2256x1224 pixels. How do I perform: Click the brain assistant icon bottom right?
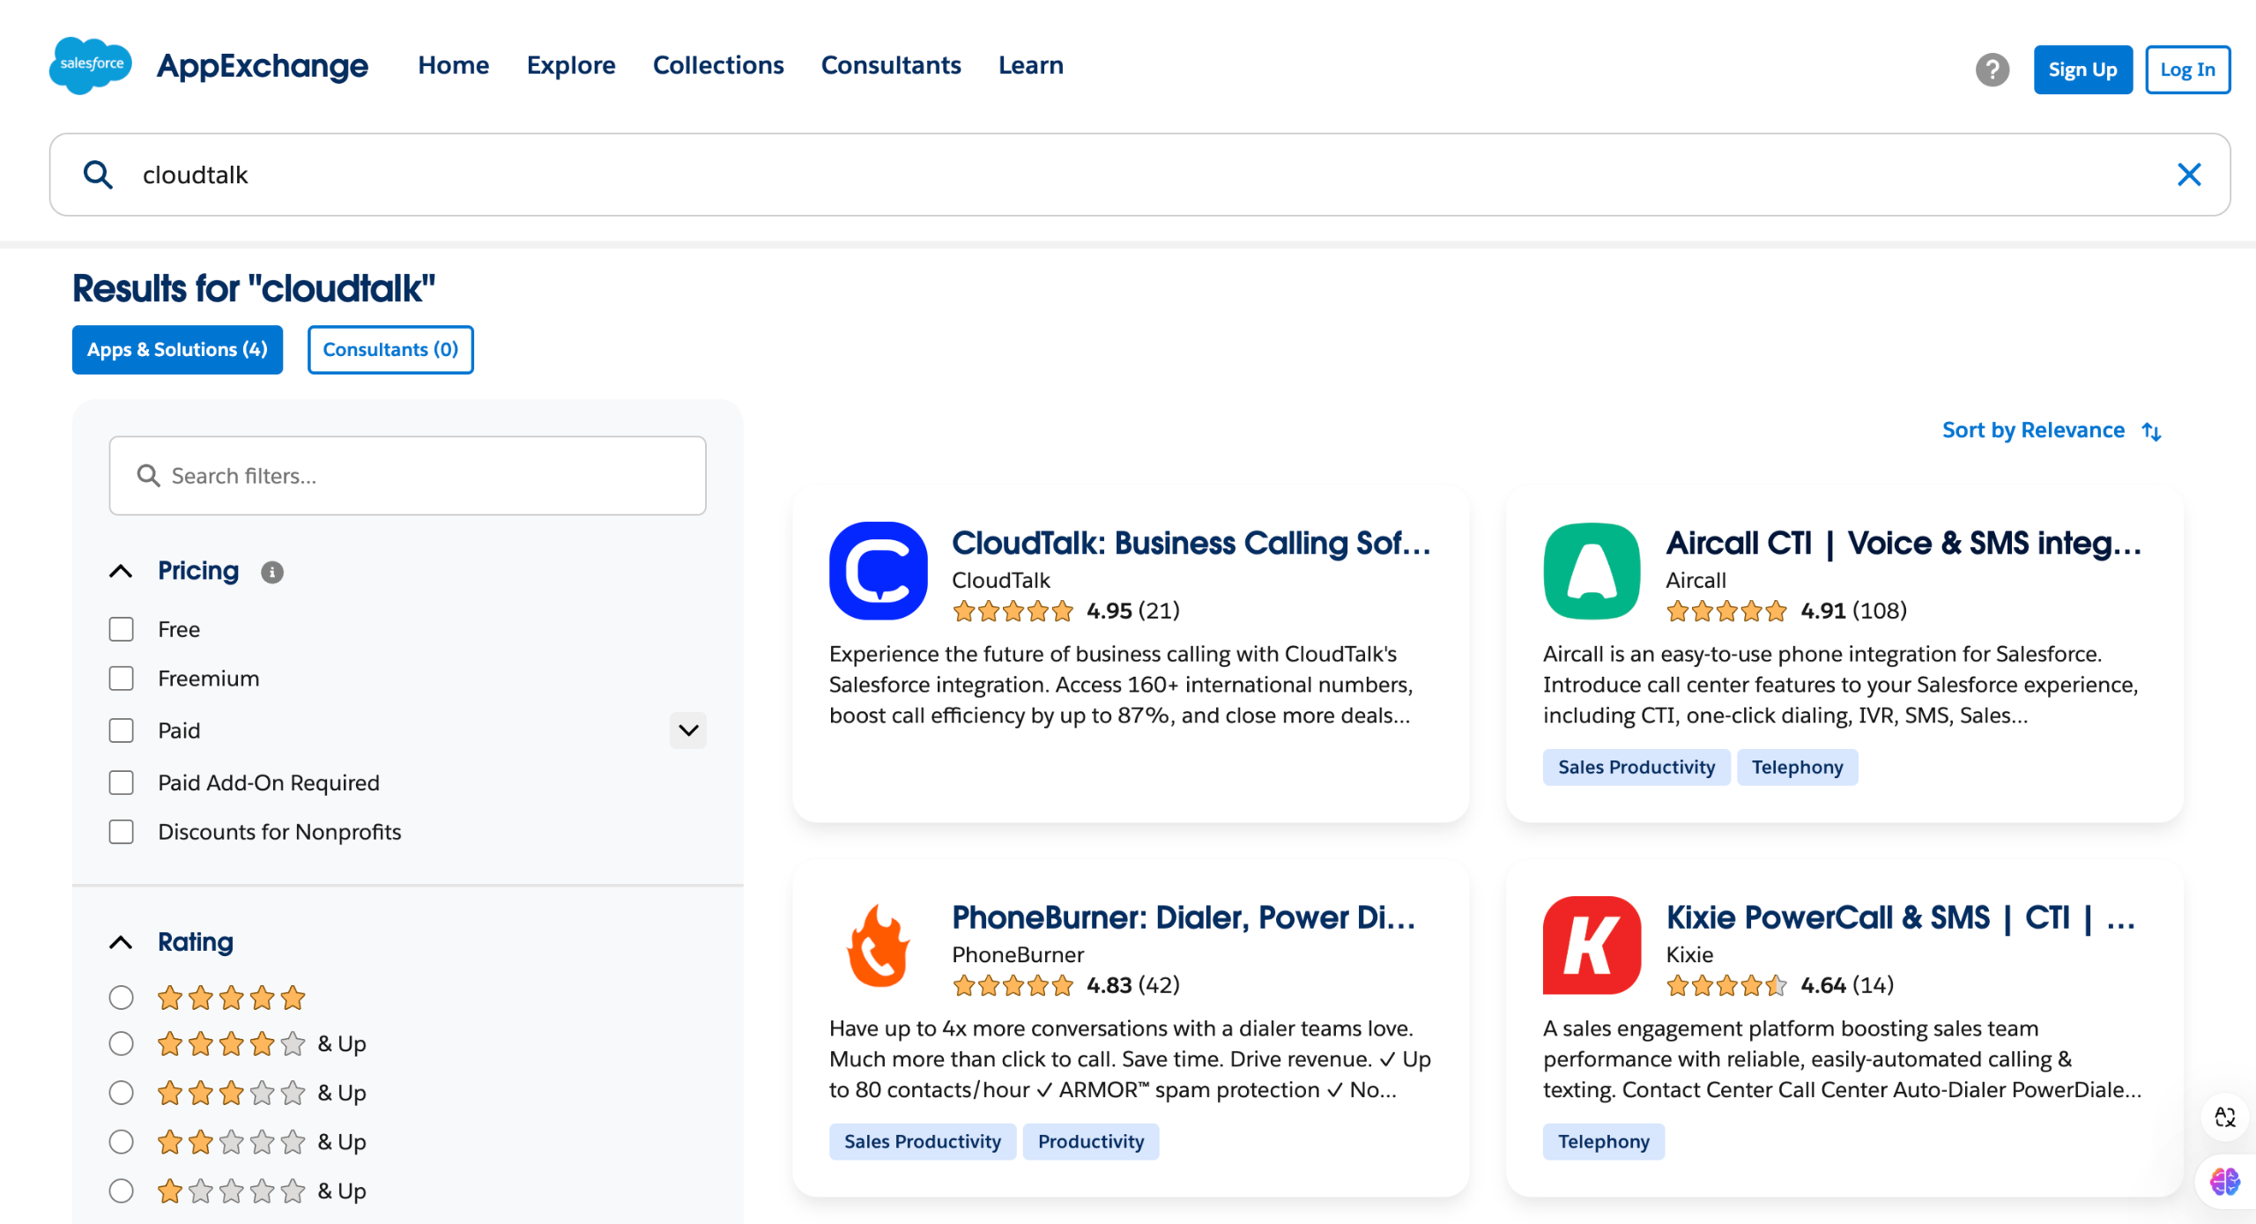[x=2224, y=1181]
